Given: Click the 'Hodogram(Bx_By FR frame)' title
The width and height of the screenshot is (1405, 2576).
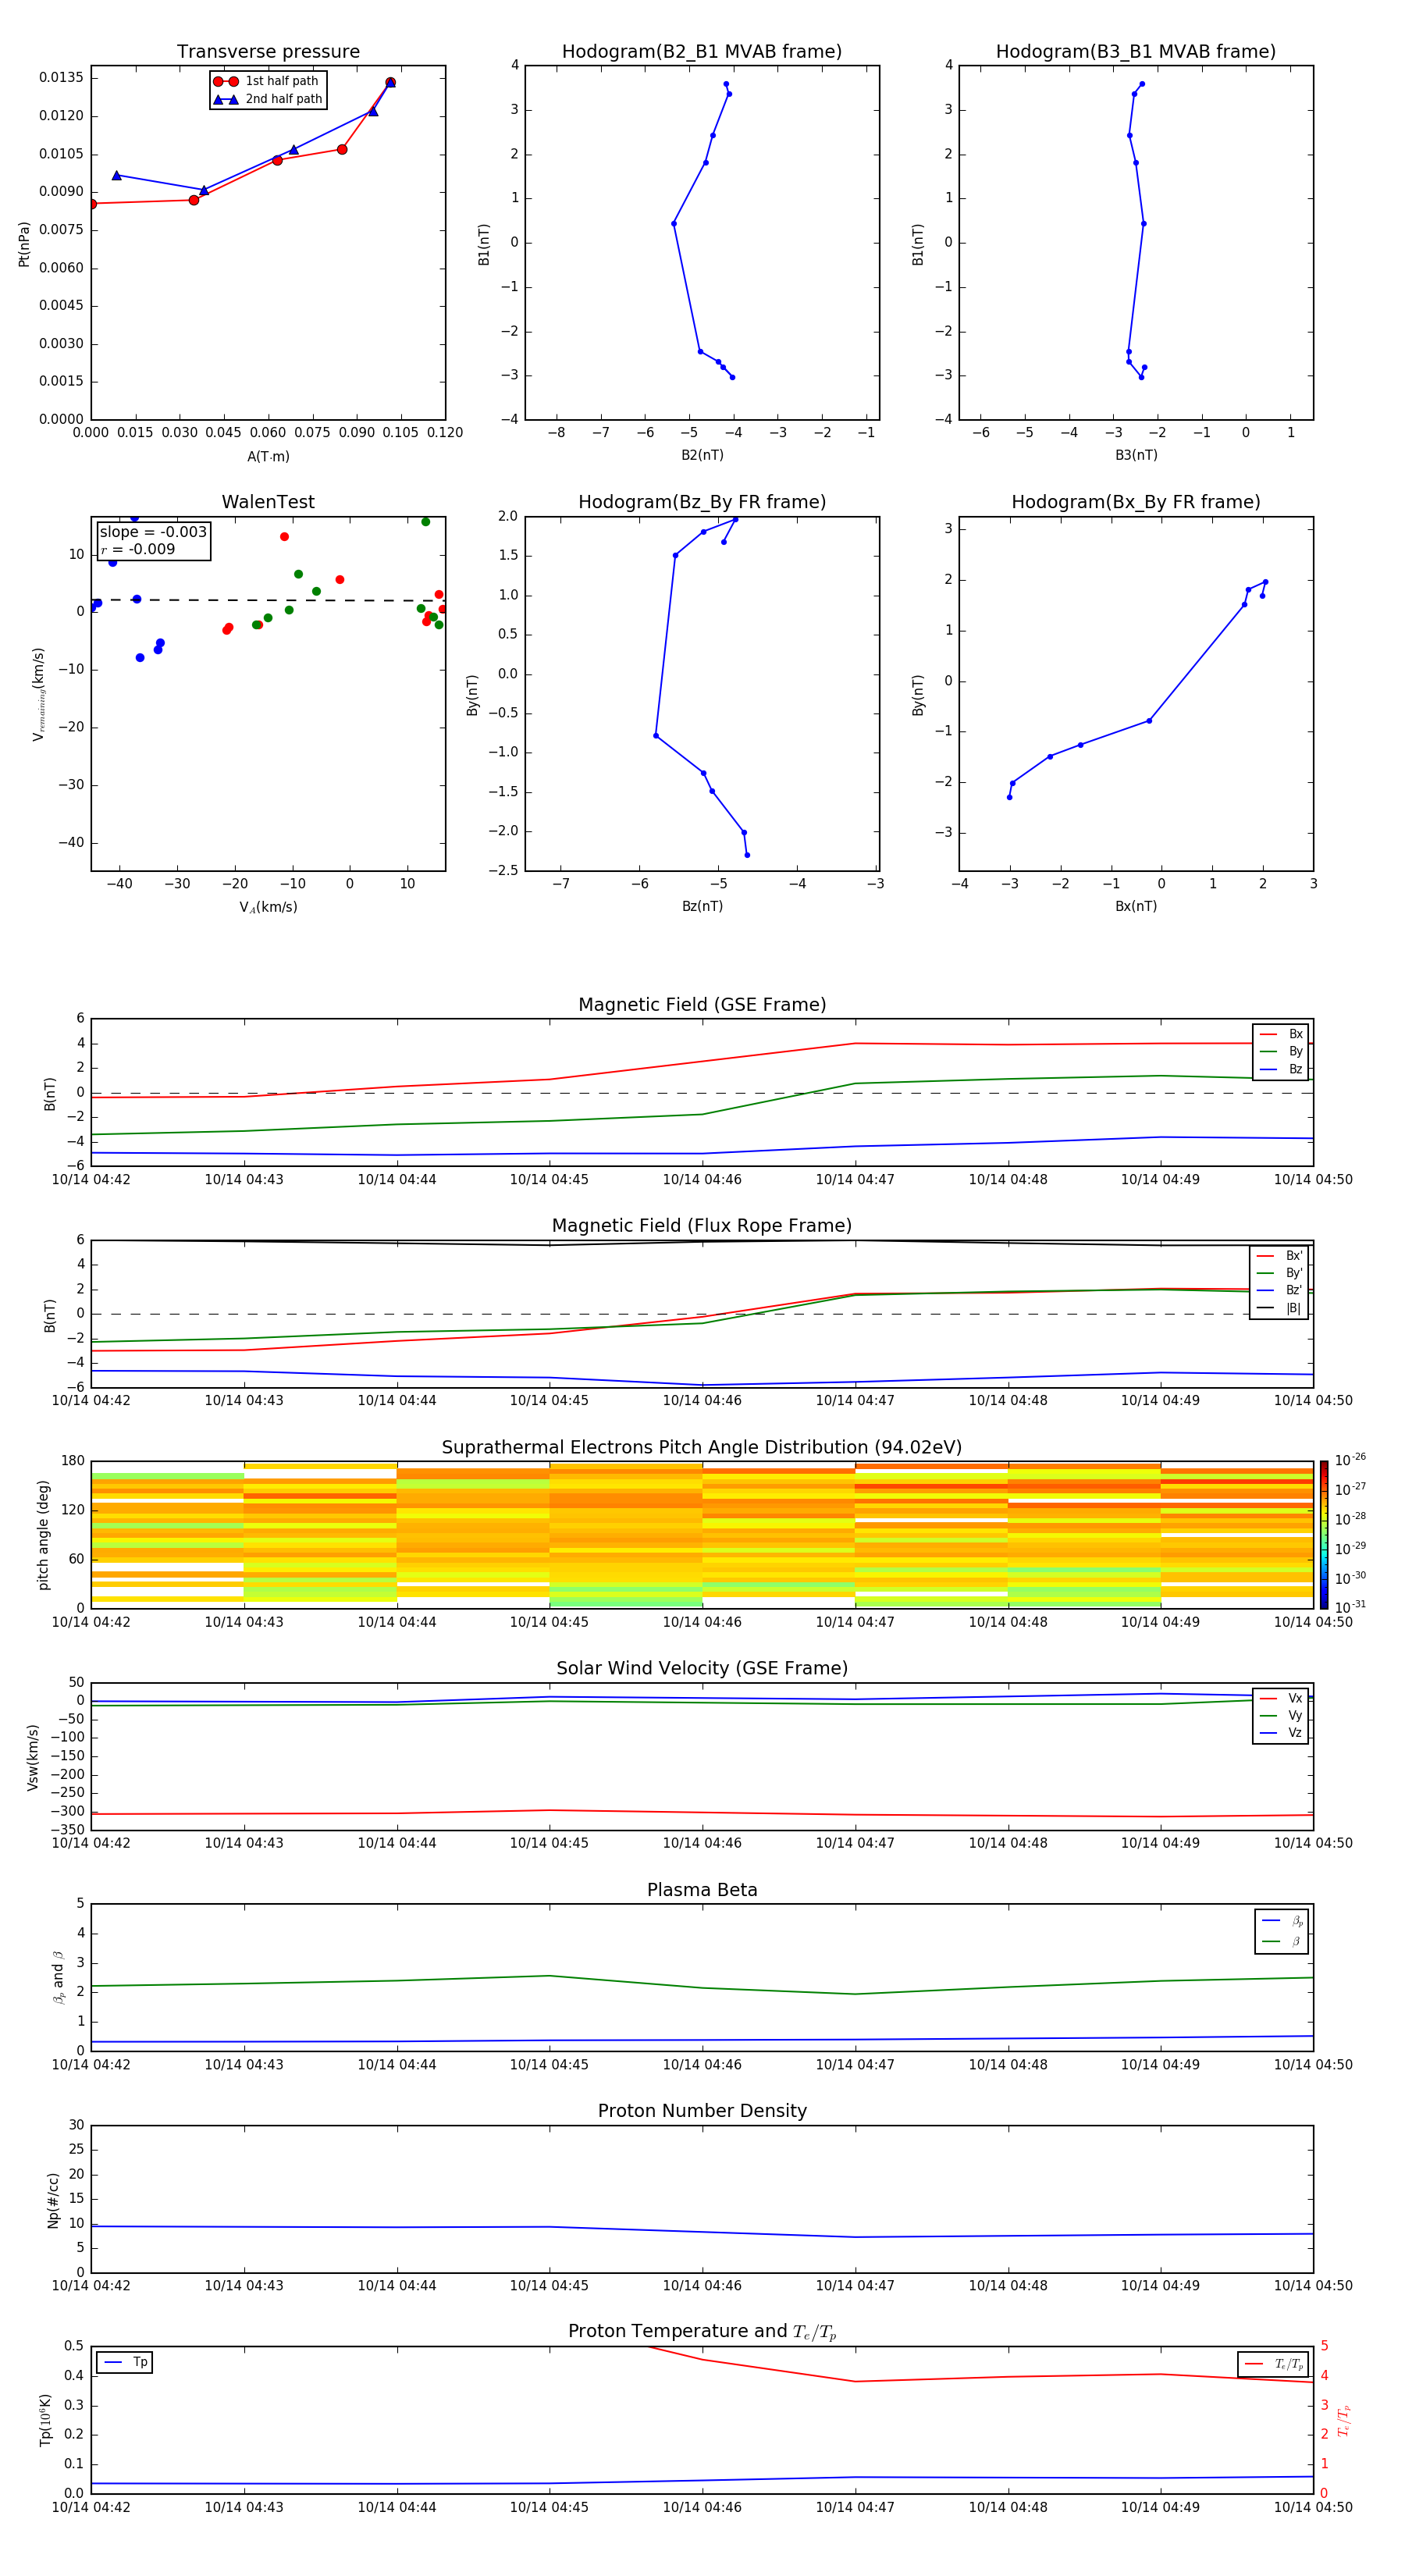Looking at the screenshot, I should (x=1136, y=502).
